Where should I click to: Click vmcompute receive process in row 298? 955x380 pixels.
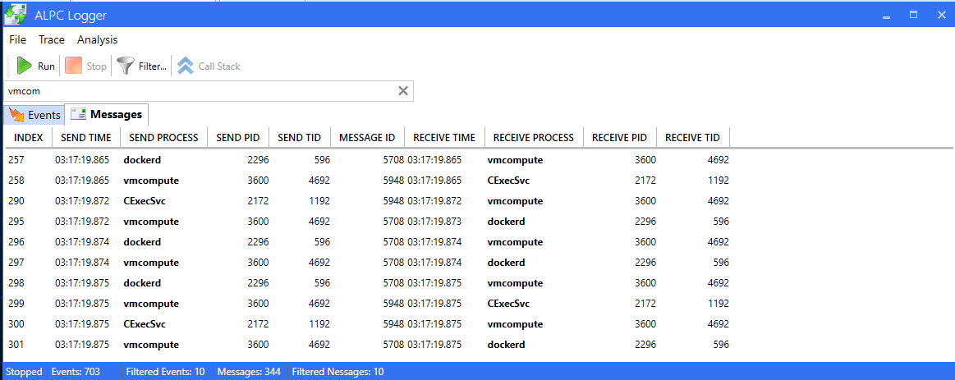click(x=515, y=283)
